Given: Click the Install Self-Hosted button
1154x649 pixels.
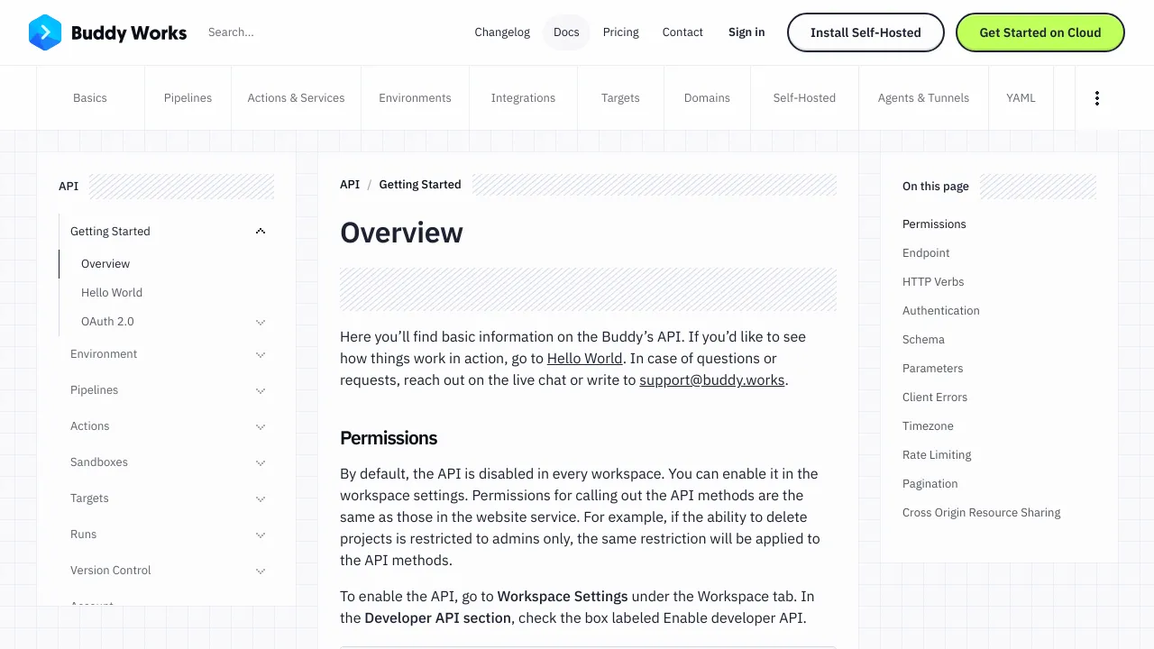Looking at the screenshot, I should [x=865, y=32].
